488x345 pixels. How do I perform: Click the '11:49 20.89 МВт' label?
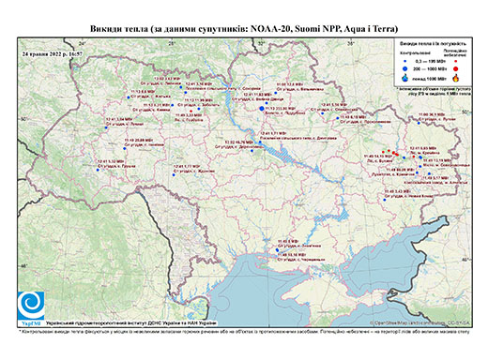pyautogui.click(x=139, y=141)
